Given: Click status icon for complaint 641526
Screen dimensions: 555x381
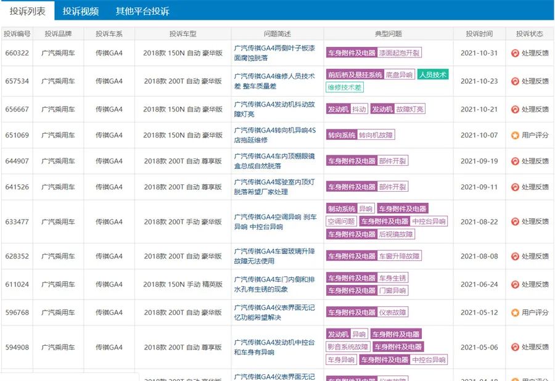Looking at the screenshot, I should (515, 187).
